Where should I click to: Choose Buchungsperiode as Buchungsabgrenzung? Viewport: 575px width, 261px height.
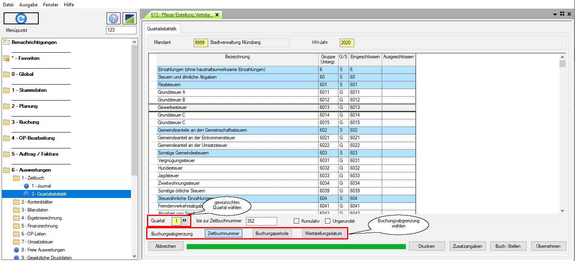(x=272, y=233)
